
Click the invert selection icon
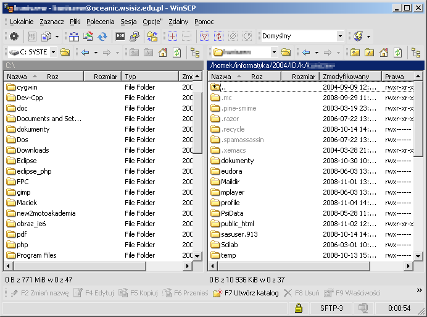pos(218,36)
